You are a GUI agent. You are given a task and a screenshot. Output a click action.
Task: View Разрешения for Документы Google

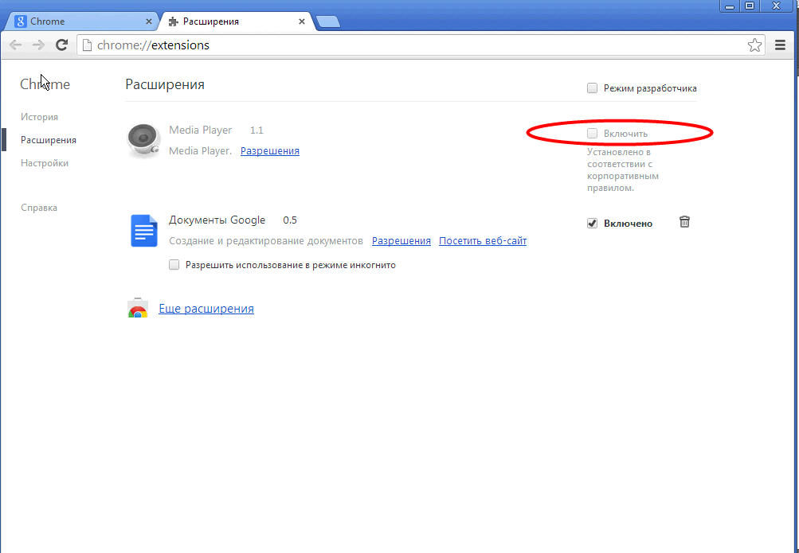401,241
